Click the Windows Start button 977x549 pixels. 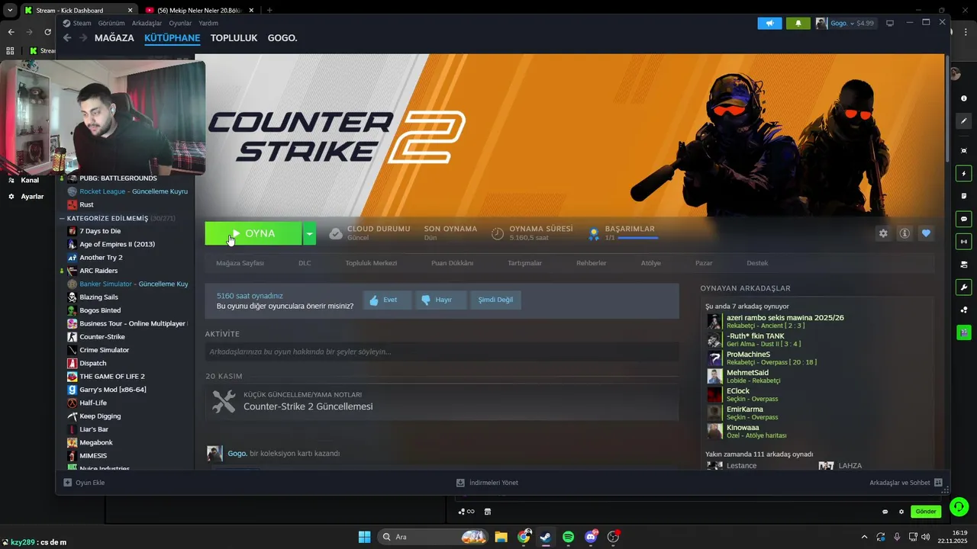click(364, 537)
